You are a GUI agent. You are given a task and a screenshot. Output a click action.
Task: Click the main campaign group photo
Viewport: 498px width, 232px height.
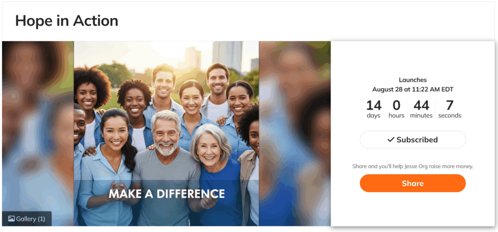(166, 133)
